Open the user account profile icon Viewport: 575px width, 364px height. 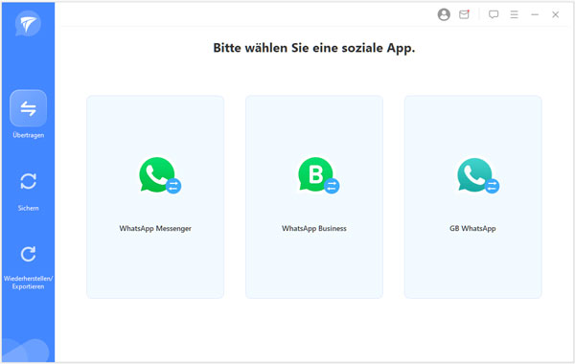[x=444, y=14]
